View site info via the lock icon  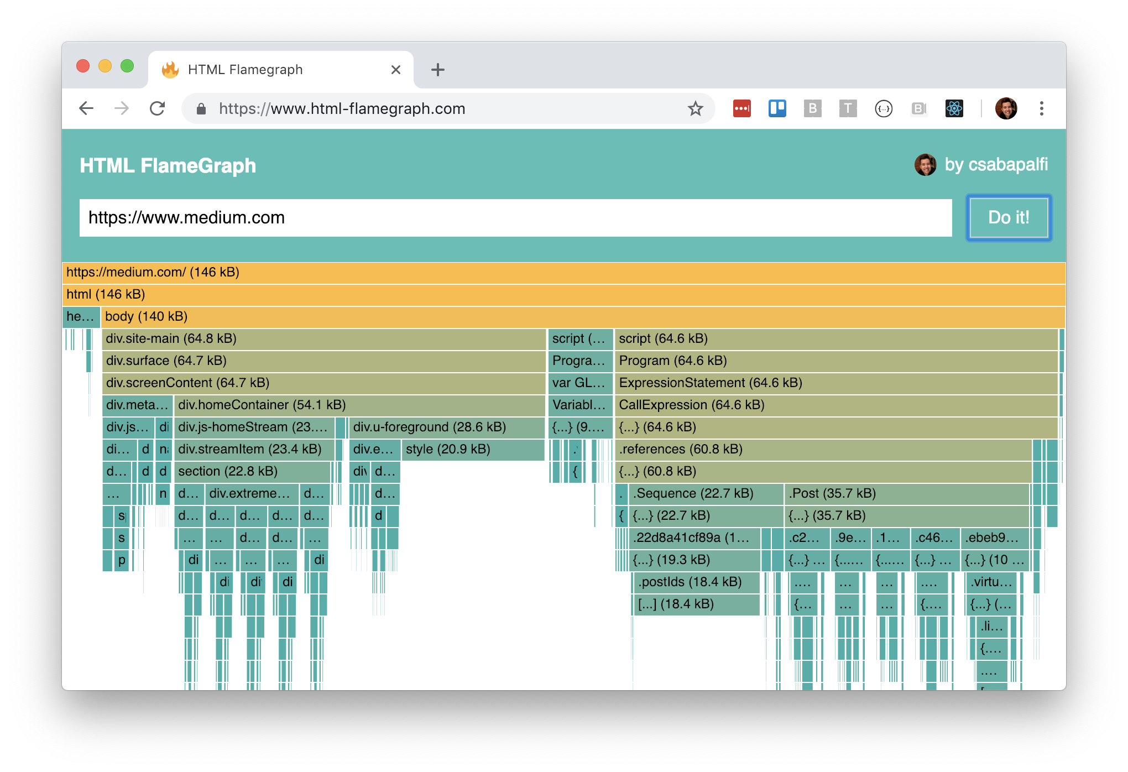coord(201,109)
